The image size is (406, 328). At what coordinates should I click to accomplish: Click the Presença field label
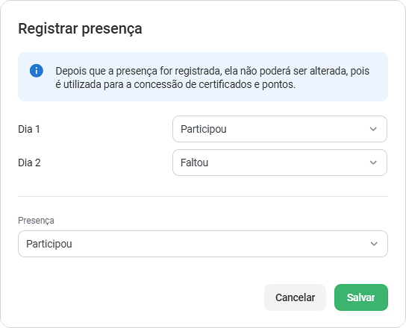(x=36, y=221)
